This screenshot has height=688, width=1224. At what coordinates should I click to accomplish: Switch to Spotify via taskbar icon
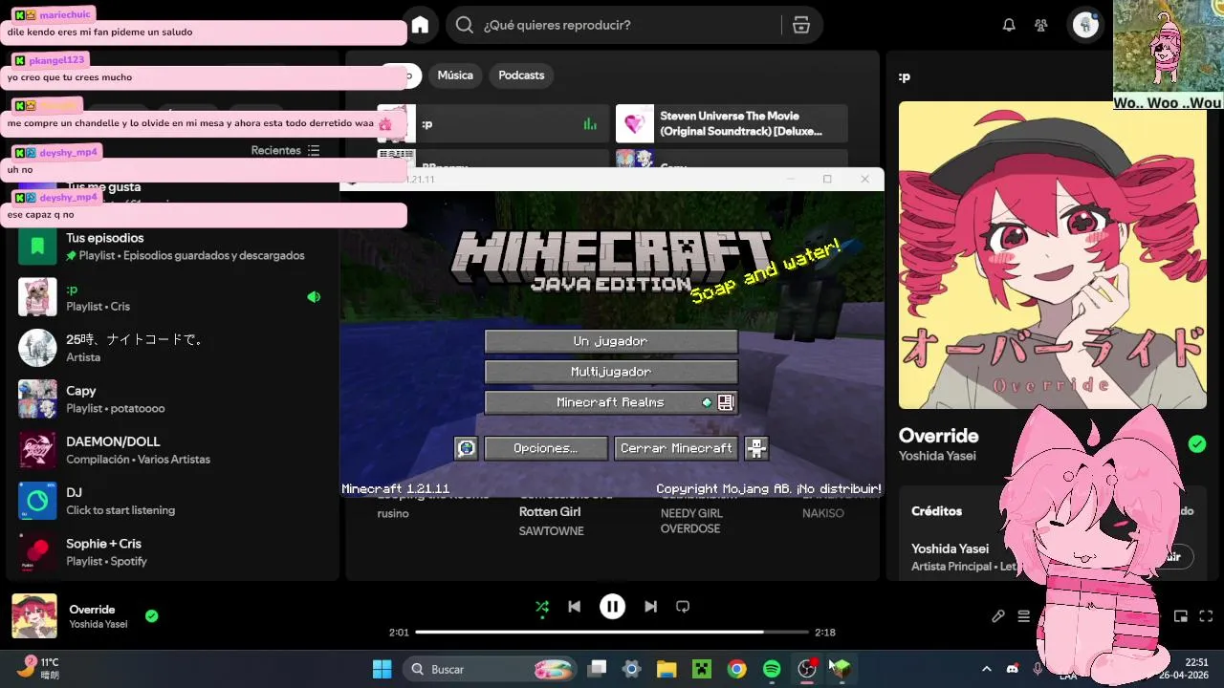coord(772,669)
